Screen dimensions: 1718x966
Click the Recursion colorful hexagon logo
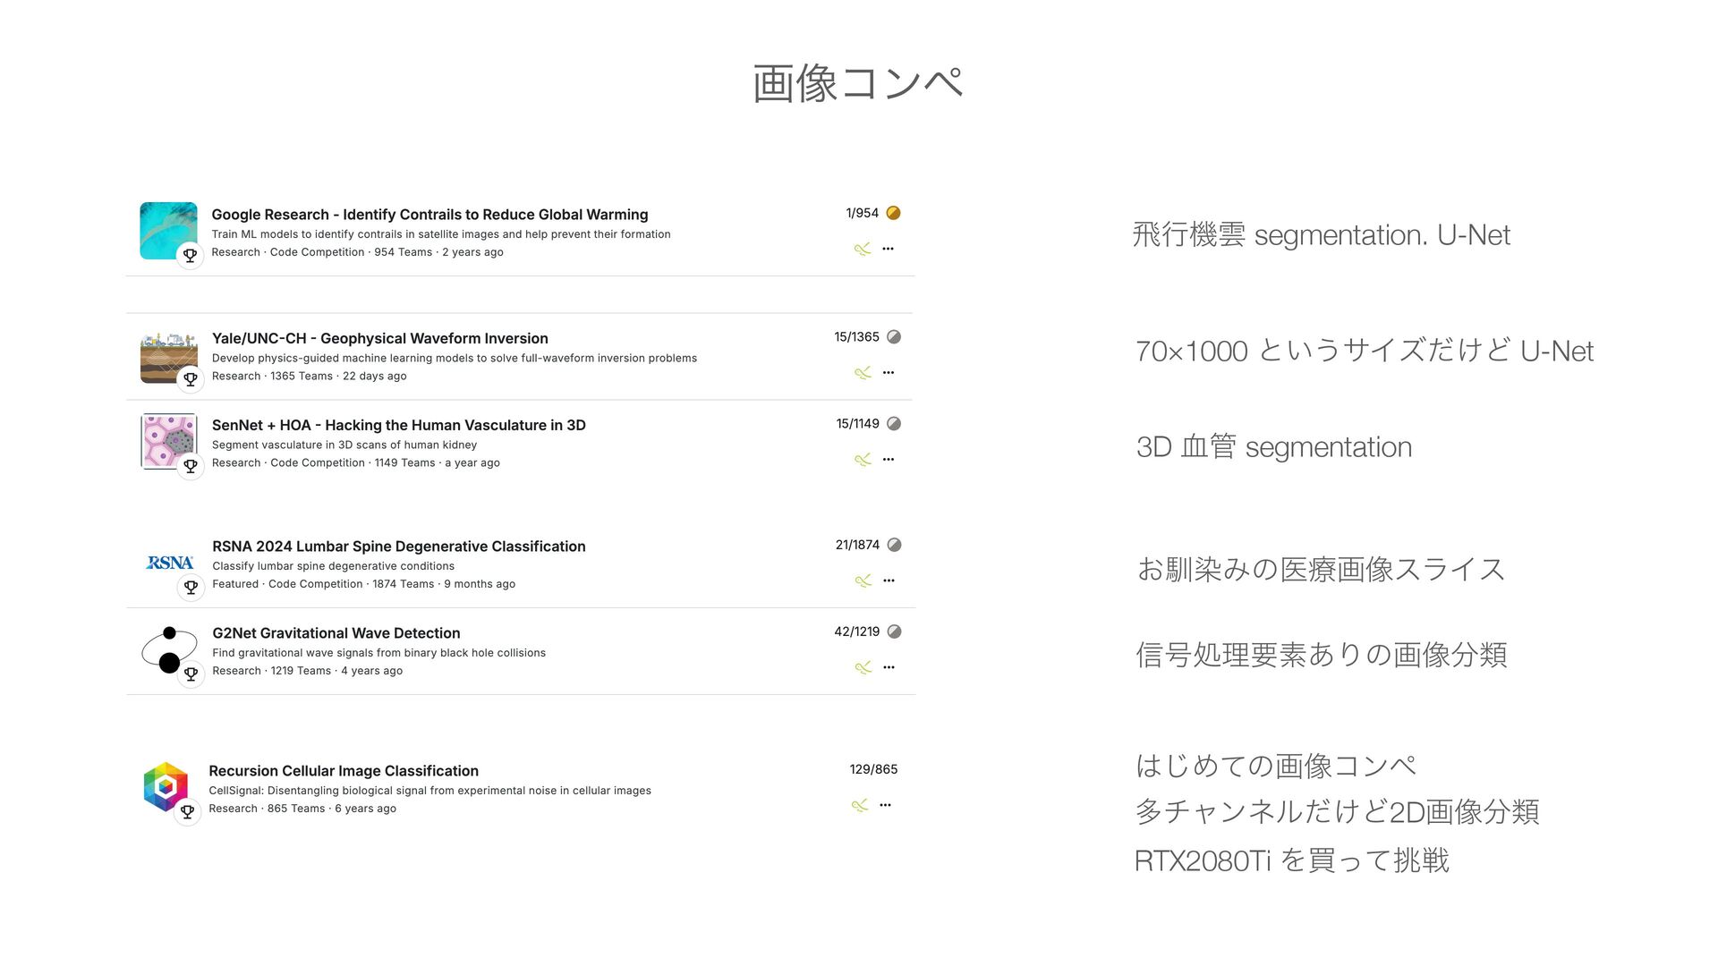click(x=166, y=786)
